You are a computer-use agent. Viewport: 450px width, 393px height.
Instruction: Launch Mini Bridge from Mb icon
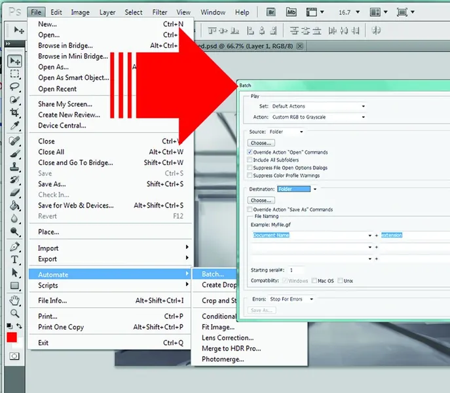tap(291, 12)
